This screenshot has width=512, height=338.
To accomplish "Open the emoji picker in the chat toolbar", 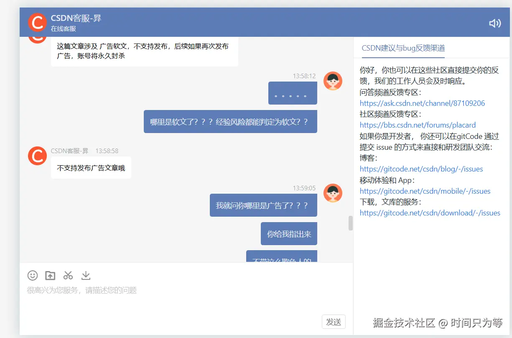I will tap(33, 275).
